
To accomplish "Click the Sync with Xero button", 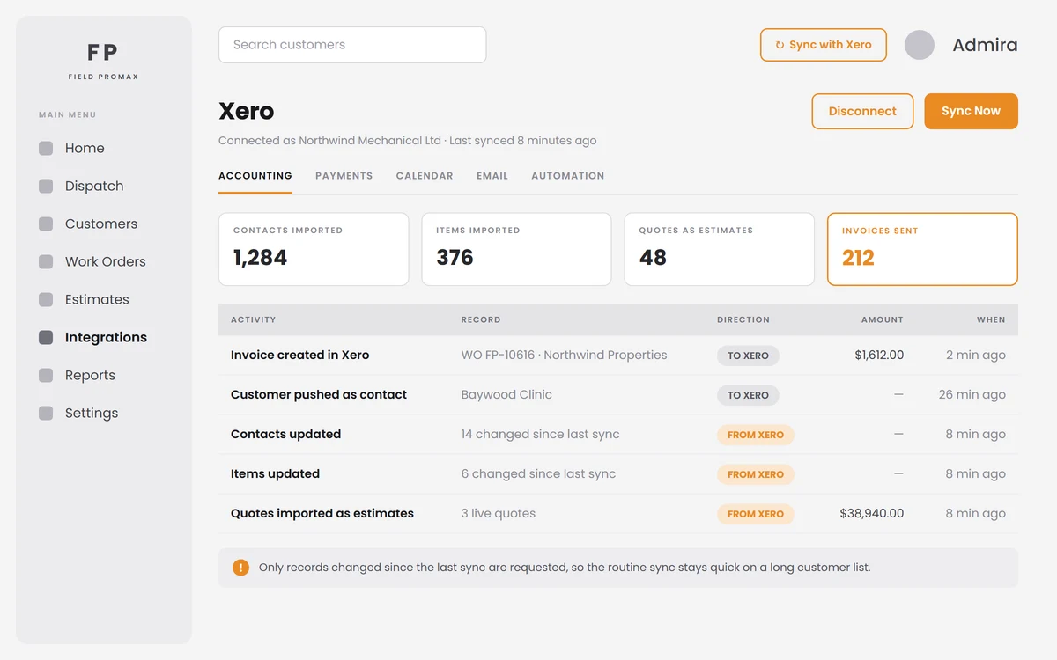I will pyautogui.click(x=824, y=45).
